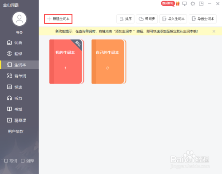Click the import arrow icon beside 导入生词本
This screenshot has width=222, height=174.
pos(164,19)
